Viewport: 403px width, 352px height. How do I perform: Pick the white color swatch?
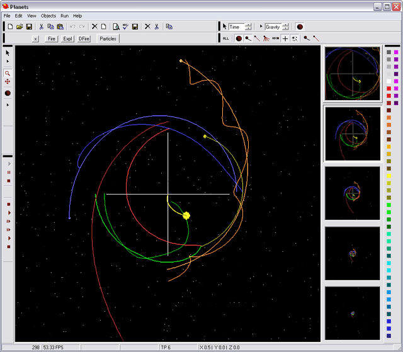389,81
